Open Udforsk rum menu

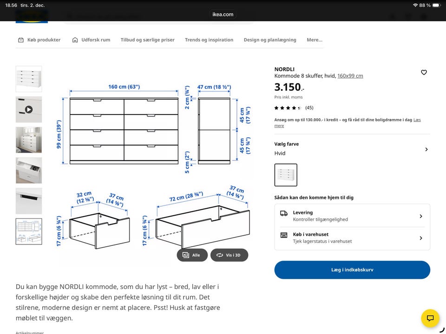(91, 40)
